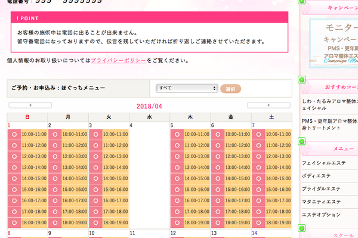Select the circle for day 5 10:00-11:00
Viewport: 358px width, 238px height.
pos(177,134)
